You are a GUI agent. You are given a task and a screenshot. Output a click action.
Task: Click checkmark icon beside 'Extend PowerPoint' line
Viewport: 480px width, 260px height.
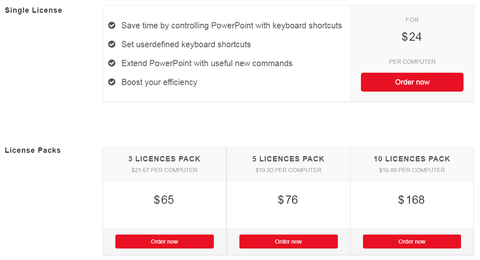112,63
